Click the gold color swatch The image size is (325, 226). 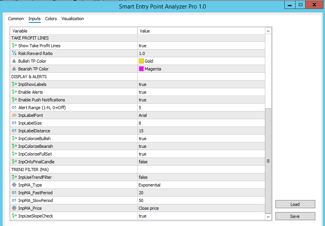[x=141, y=61]
